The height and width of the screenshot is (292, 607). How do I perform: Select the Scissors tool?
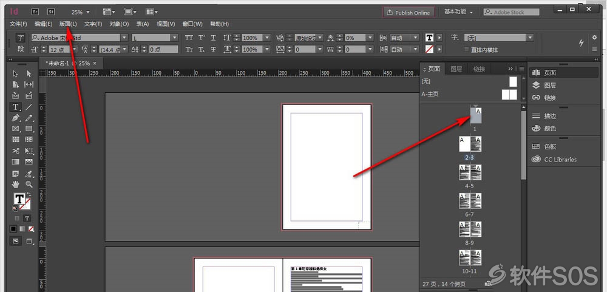(16, 151)
